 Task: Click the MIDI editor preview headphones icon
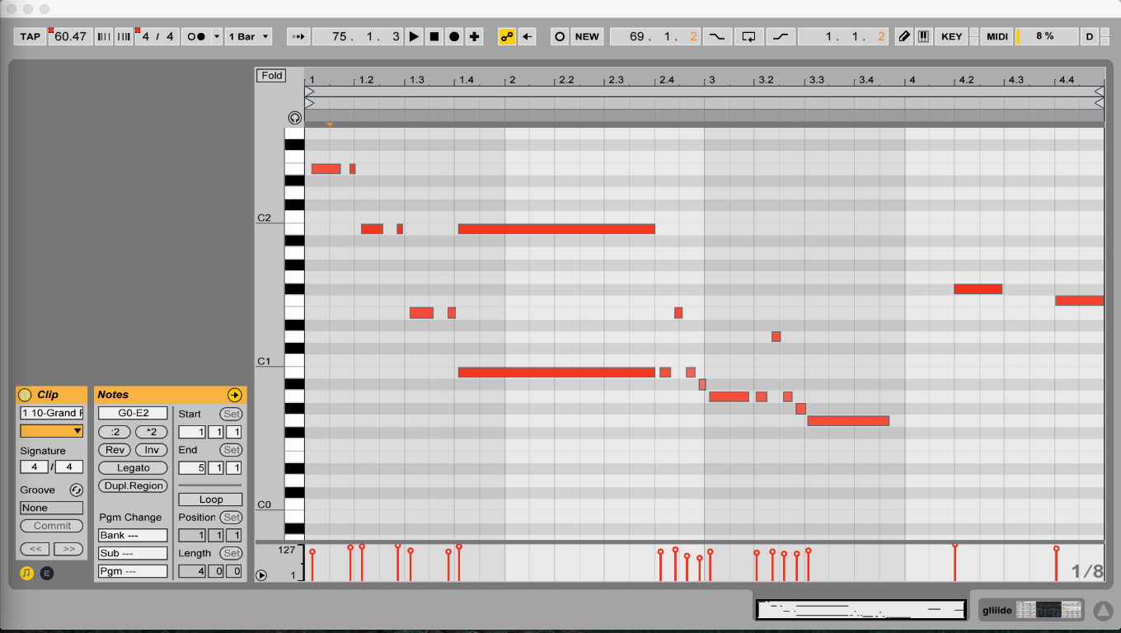[294, 118]
